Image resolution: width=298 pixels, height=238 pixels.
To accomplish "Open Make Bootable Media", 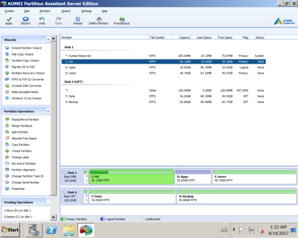I will tap(22, 92).
